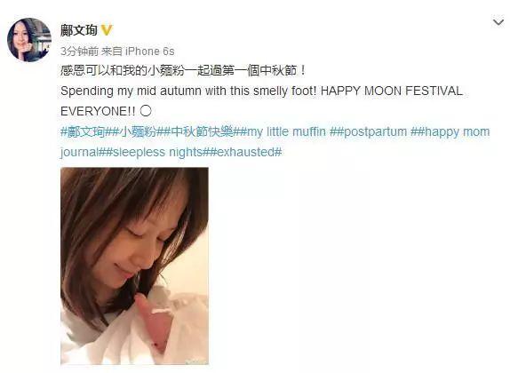
Task: Open the #sleepless nights# hashtag
Action: pos(156,152)
